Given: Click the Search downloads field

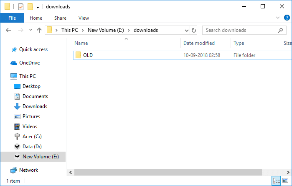Looking at the screenshot, I should click(244, 30).
